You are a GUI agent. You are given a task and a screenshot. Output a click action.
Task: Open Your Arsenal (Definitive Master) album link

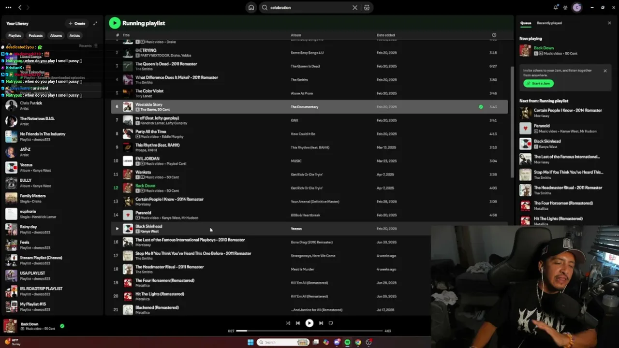[315, 202]
